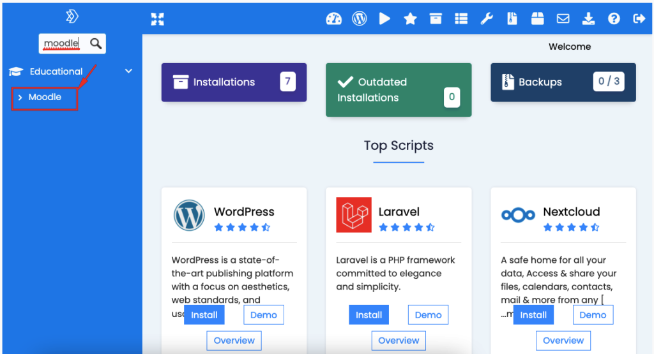Open the Moodle script entry
The image size is (654, 354).
[45, 97]
